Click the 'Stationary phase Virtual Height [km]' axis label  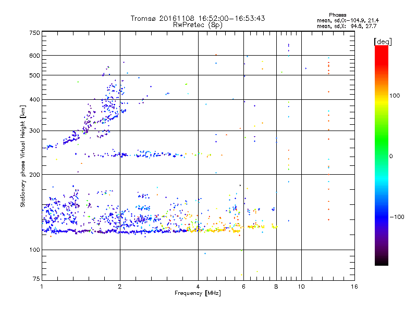(23, 156)
